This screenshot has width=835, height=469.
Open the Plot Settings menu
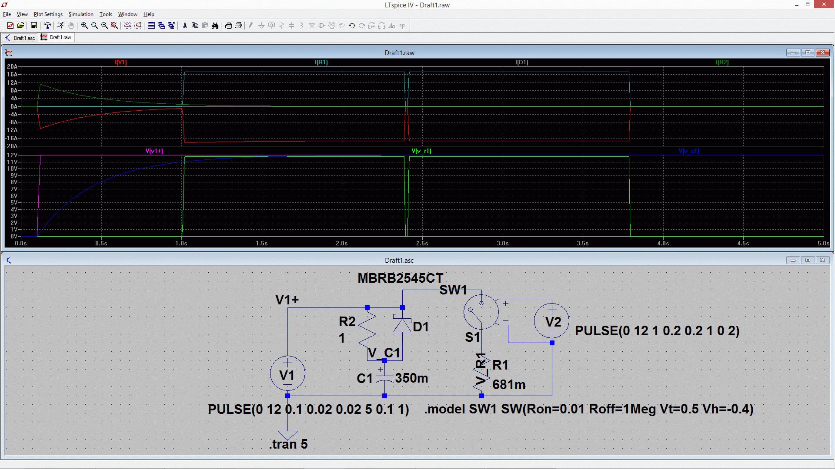[48, 14]
